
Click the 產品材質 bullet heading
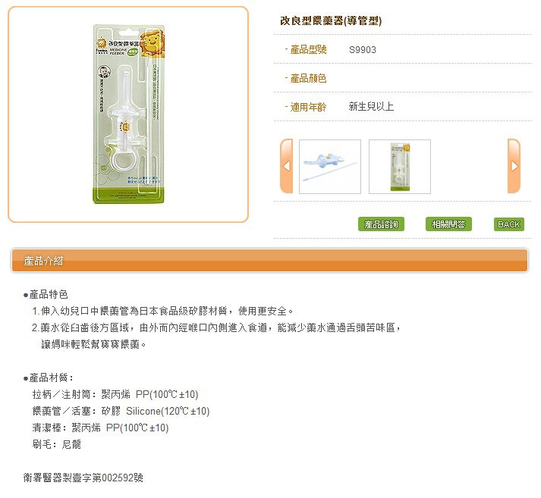(49, 377)
